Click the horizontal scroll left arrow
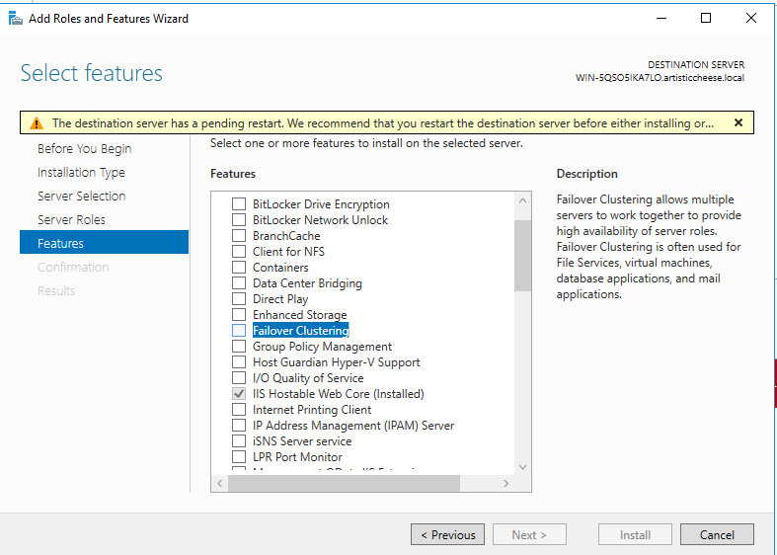 click(x=220, y=484)
